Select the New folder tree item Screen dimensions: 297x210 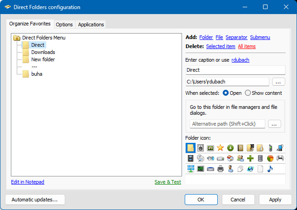[43, 59]
